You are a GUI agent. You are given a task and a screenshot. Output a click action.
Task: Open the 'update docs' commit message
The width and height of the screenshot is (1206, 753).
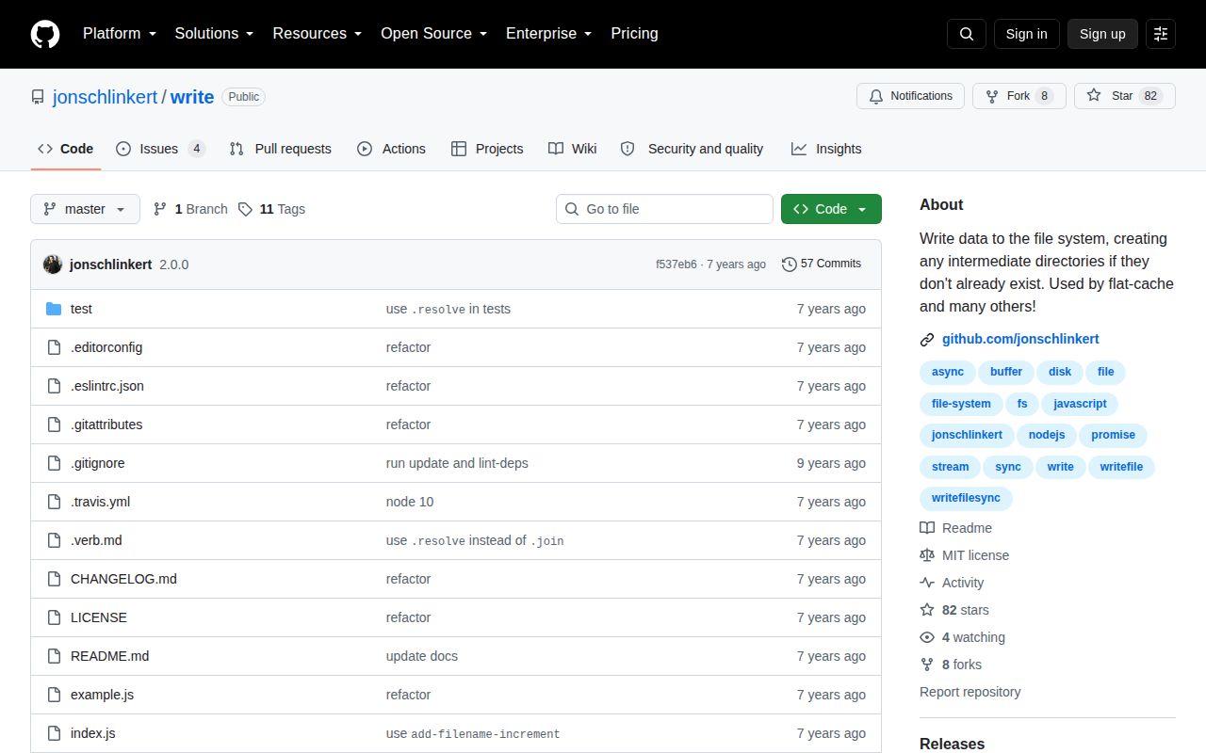click(422, 656)
